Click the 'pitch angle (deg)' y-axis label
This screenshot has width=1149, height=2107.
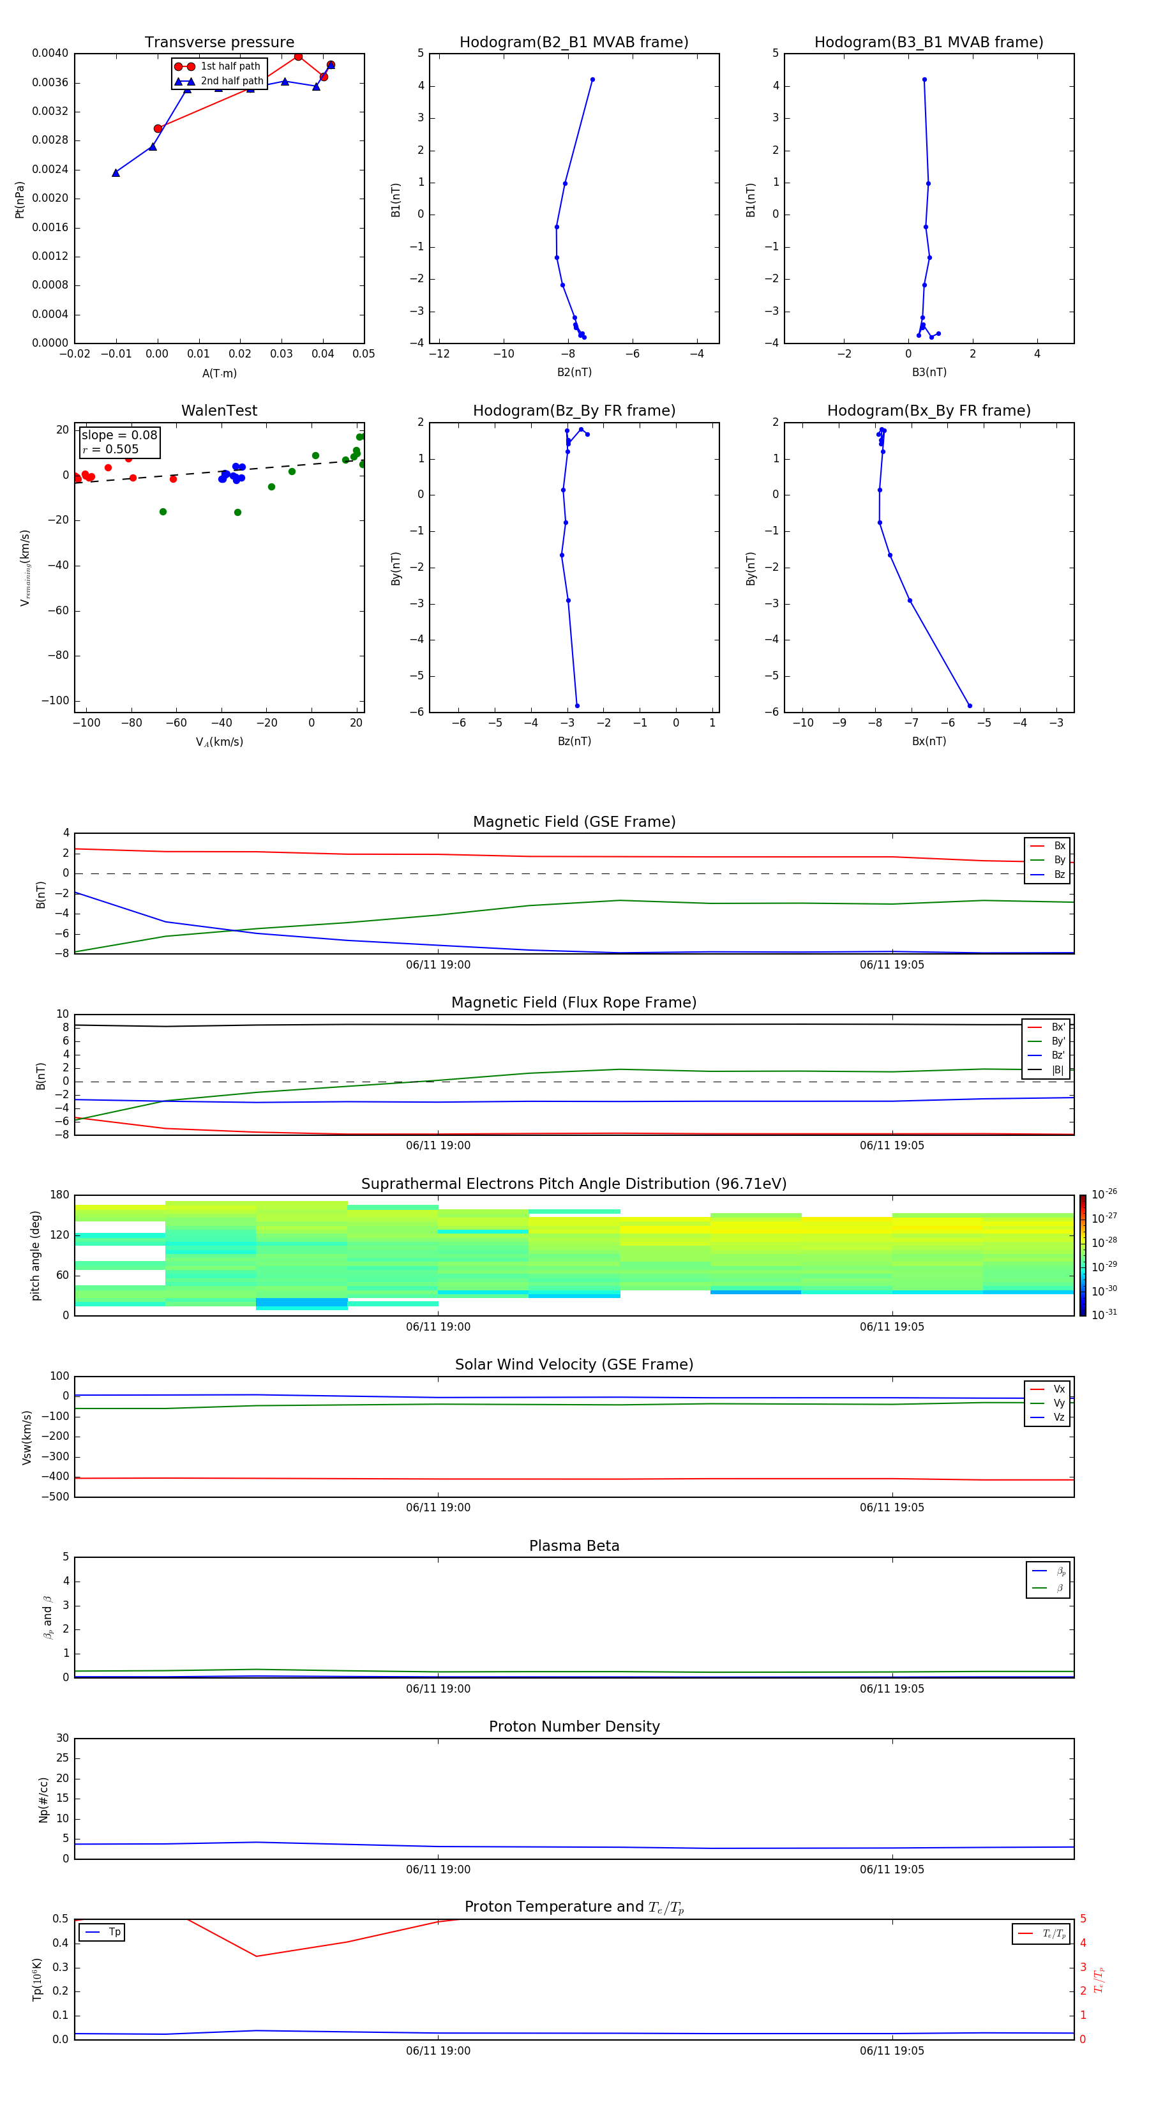[35, 1255]
